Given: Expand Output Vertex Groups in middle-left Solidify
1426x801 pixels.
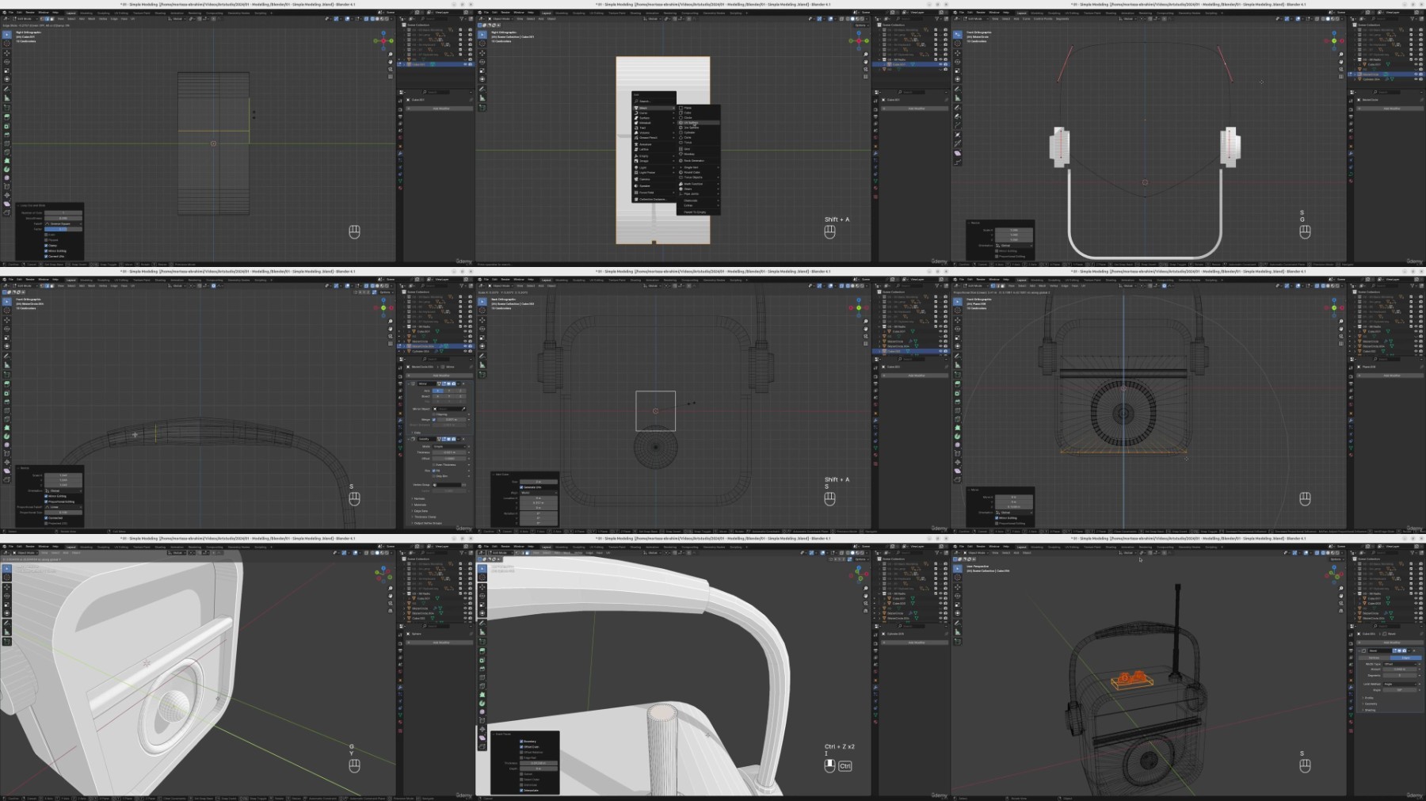Looking at the screenshot, I should 426,523.
